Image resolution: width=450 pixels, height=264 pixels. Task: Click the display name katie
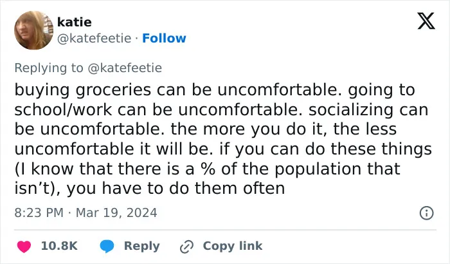click(75, 22)
